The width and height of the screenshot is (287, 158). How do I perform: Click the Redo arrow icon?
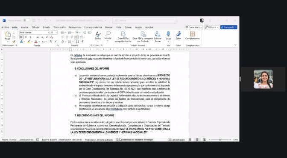pyautogui.click(x=46, y=20)
